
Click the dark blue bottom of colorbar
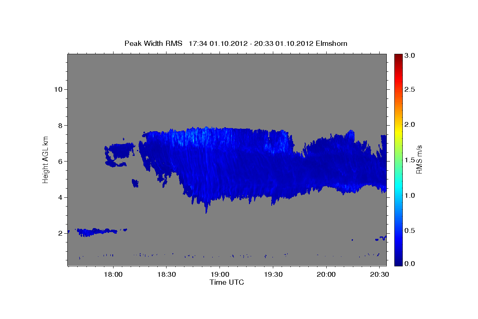coord(398,261)
